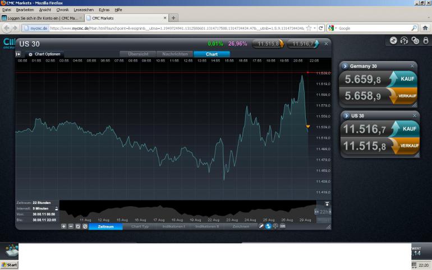Screen dimensions: 432x270
Task: Select the pencil drawing tool icon
Action: 261,226
